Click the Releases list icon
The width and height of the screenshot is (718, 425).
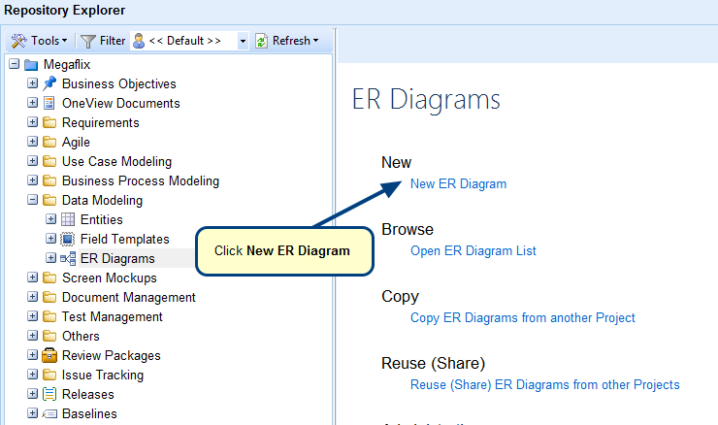(49, 395)
